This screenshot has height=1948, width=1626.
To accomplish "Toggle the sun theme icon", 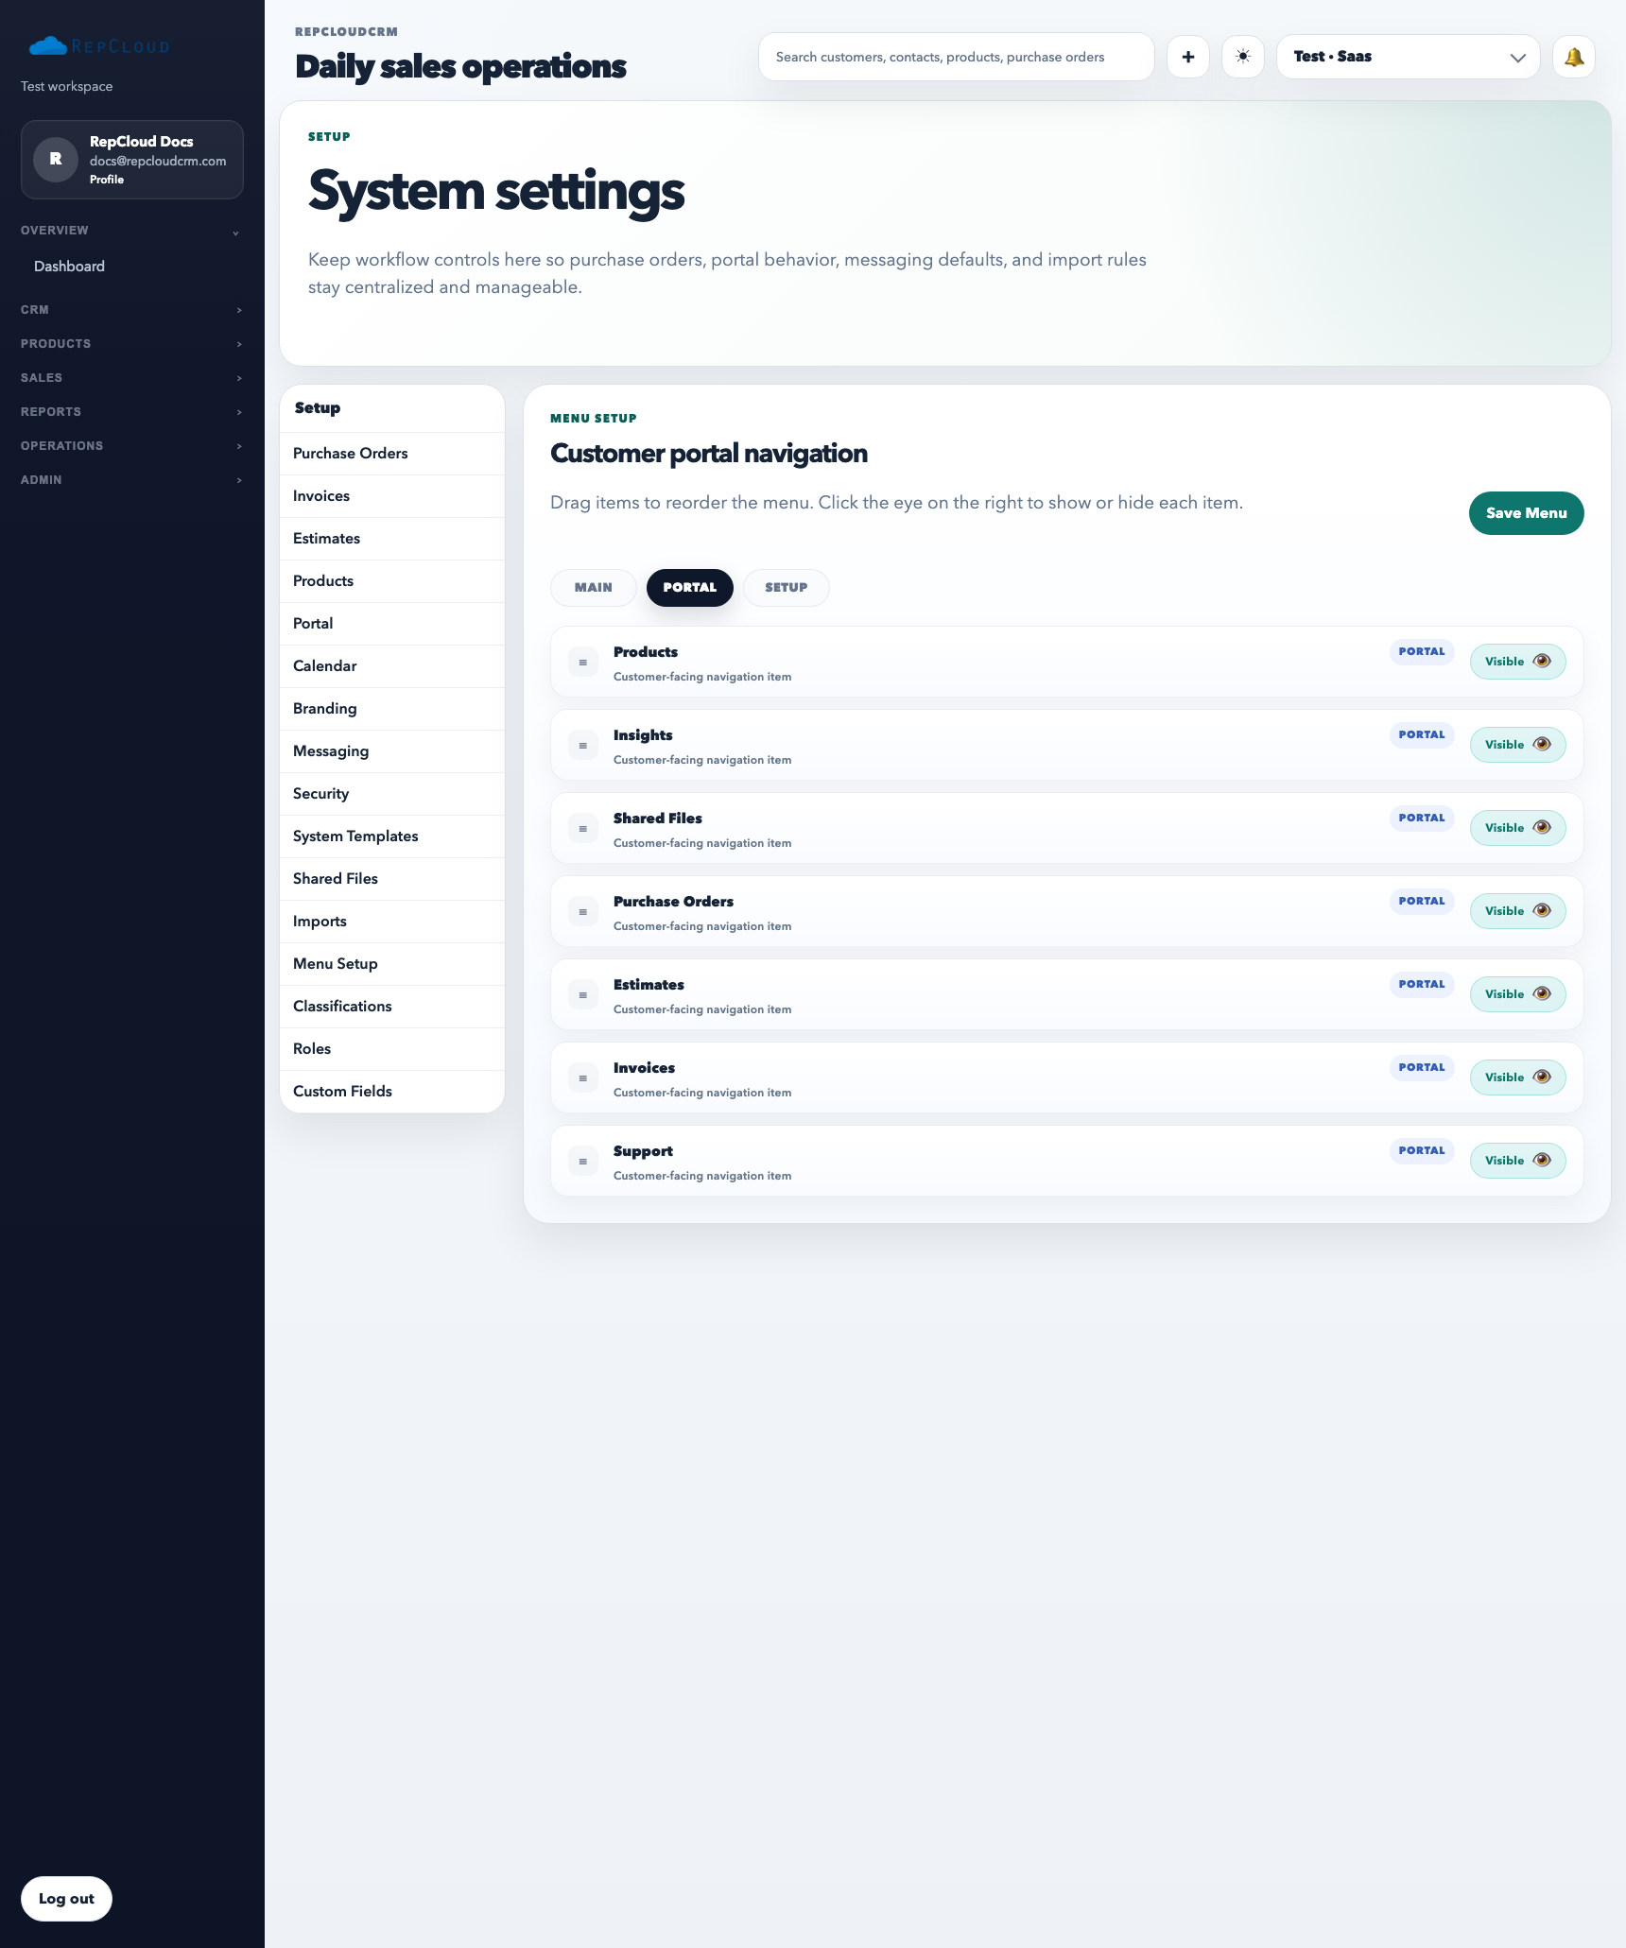I will 1243,57.
